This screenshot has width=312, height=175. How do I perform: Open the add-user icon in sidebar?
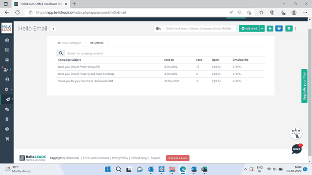point(6,70)
